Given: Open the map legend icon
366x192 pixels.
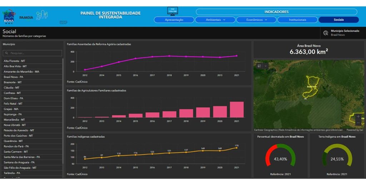Looking at the screenshot, I should (259, 66).
